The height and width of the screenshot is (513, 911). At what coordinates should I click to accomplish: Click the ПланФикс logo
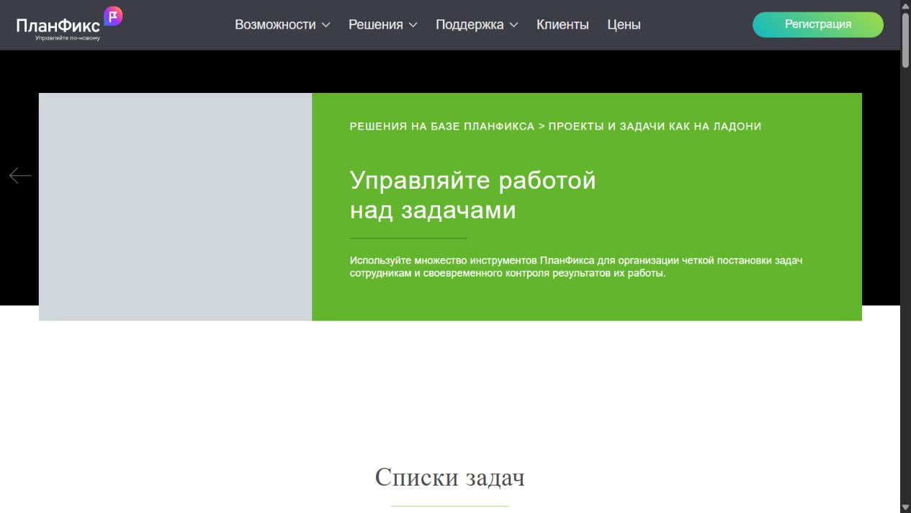coord(69,24)
